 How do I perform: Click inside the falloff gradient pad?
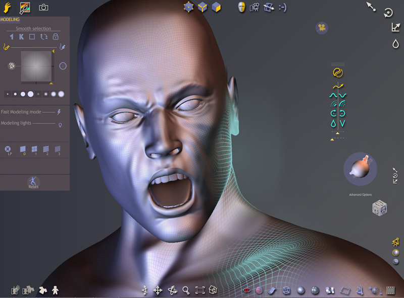tap(36, 66)
